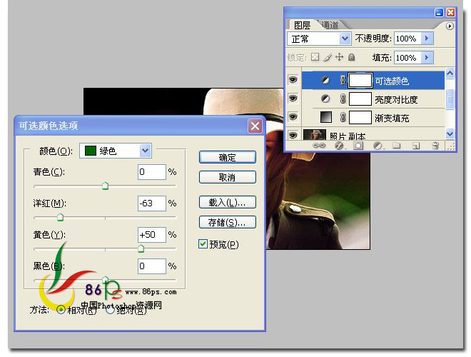Click the 黄色(Y) field showing +50
Image resolution: width=471 pixels, height=357 pixels.
pyautogui.click(x=152, y=235)
